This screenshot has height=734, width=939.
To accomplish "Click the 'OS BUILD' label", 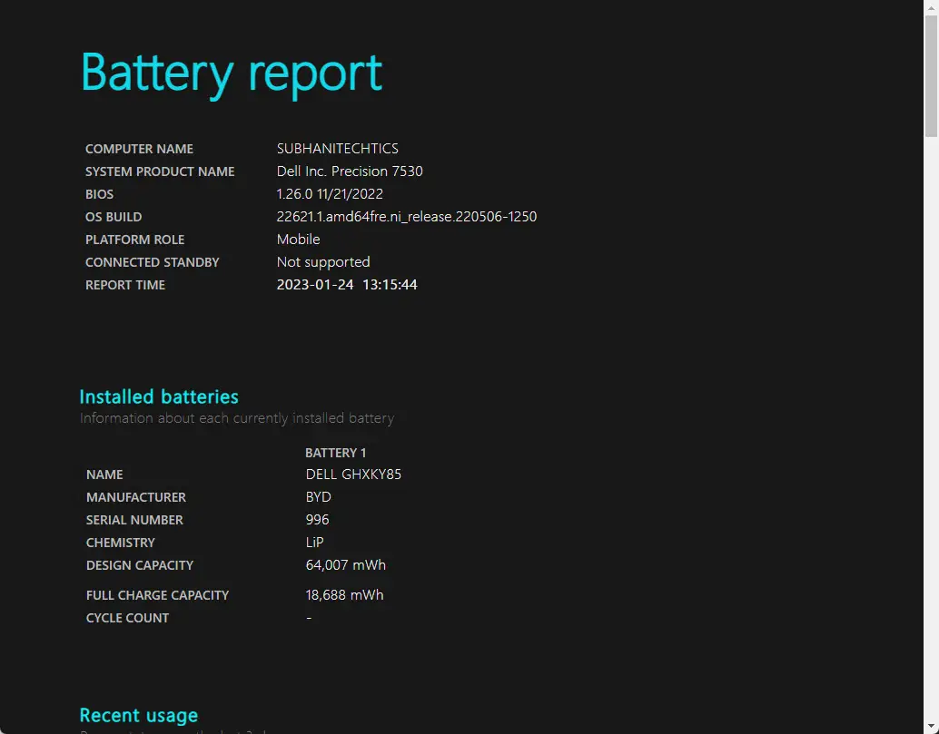I will [114, 217].
